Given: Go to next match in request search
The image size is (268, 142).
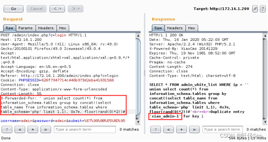Looking at the screenshot, I should coord(46,130).
